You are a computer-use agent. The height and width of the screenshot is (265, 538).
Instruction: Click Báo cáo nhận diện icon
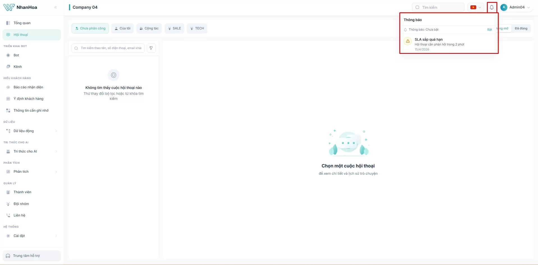click(x=8, y=87)
